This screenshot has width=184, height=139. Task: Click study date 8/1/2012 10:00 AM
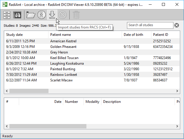point(21,58)
